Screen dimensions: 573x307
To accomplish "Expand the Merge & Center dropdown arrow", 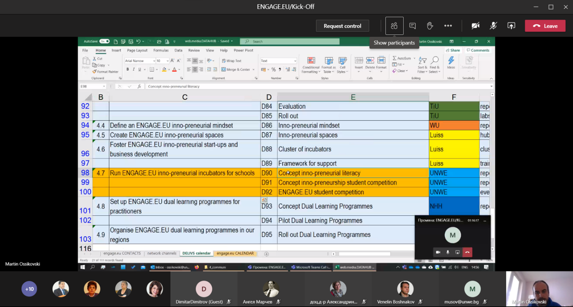I will coord(253,70).
